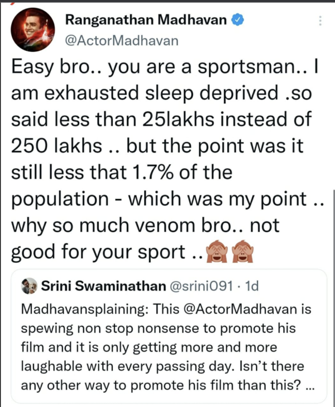Open Srini Swaminathan's small avatar

[29, 286]
